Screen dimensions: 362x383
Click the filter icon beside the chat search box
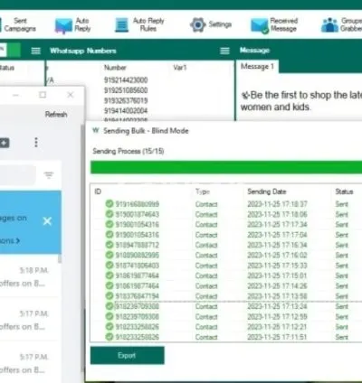click(x=49, y=174)
